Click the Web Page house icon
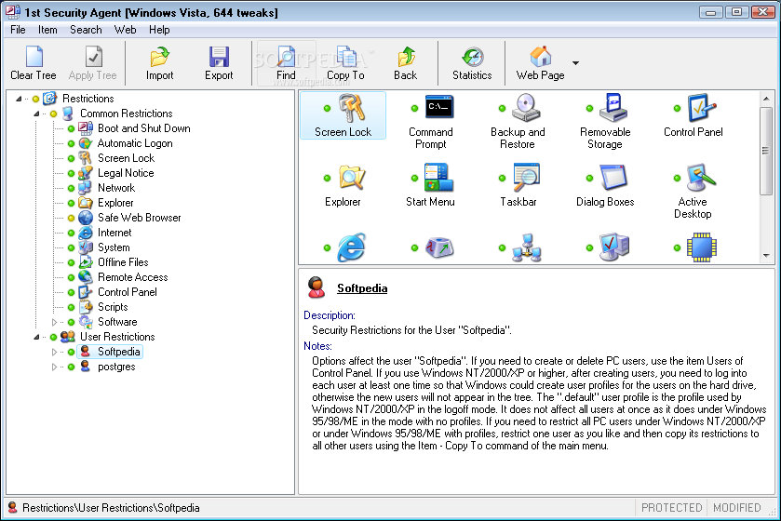 click(541, 56)
